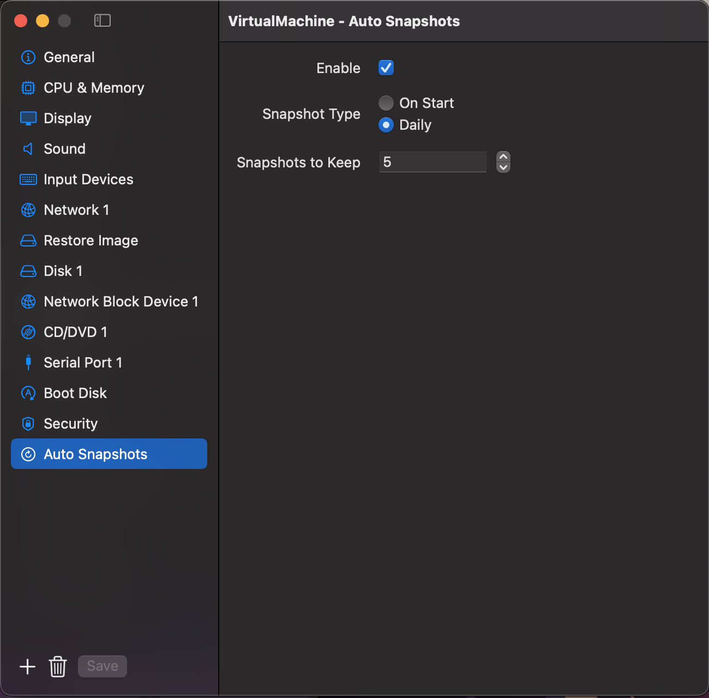Select Auto Snapshots label in sidebar
This screenshot has width=709, height=698.
point(95,454)
